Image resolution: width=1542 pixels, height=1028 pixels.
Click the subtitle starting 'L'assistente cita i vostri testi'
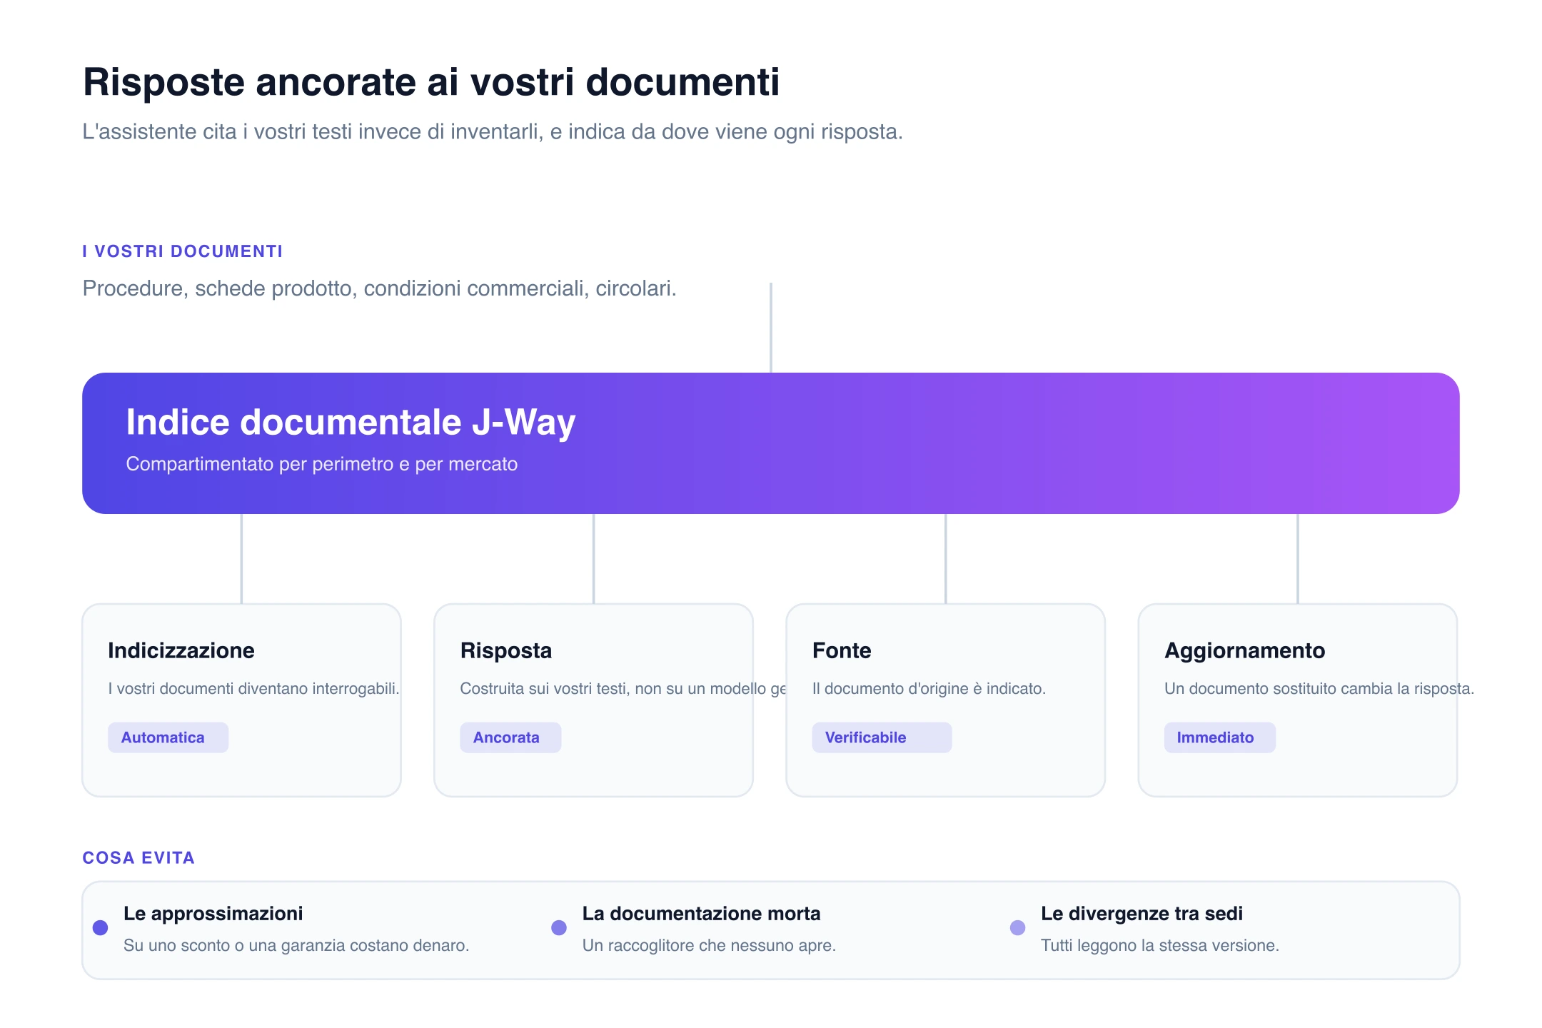(x=493, y=132)
